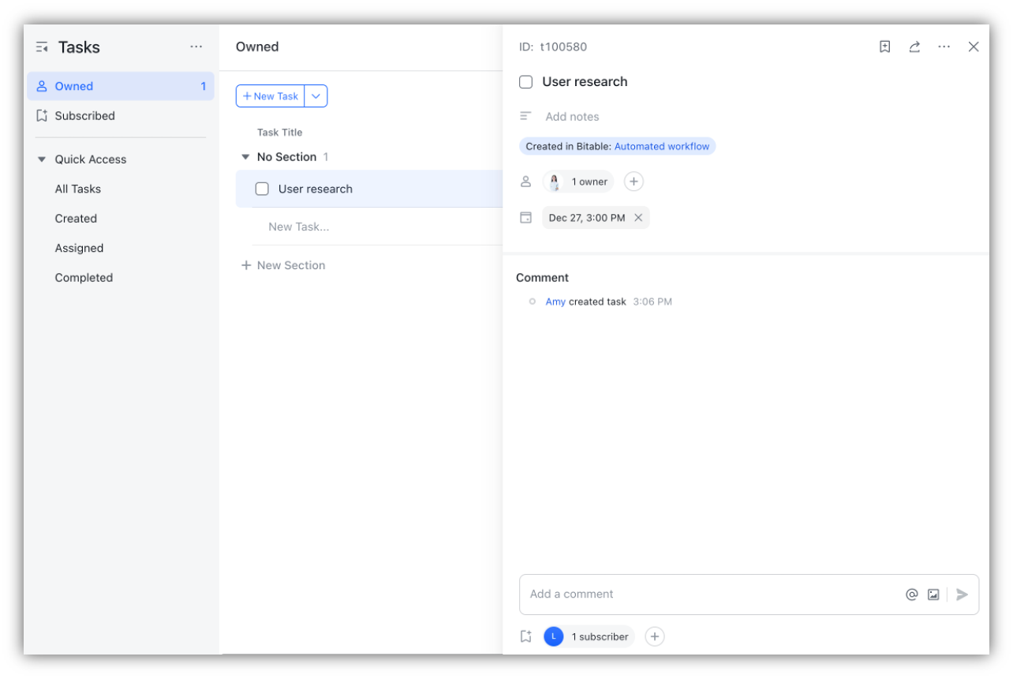Click the 1 owner chip
Image resolution: width=1013 pixels, height=679 pixels.
(x=578, y=182)
